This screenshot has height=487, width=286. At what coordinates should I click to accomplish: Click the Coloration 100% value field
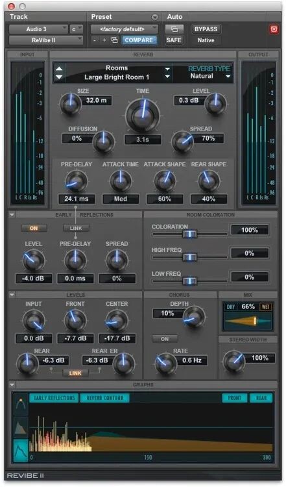coord(250,230)
